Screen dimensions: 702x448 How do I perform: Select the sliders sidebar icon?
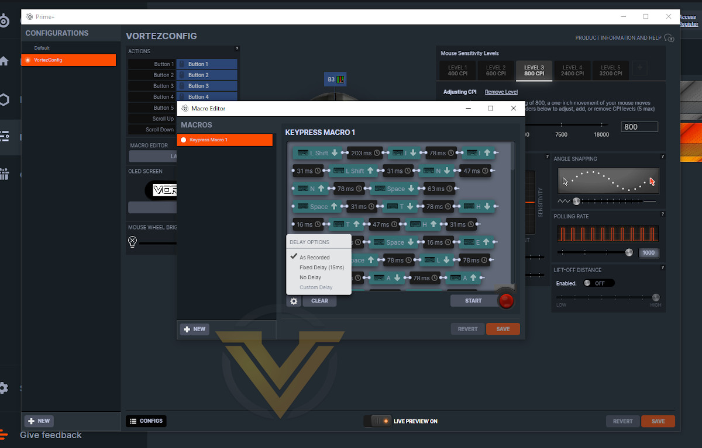point(4,136)
